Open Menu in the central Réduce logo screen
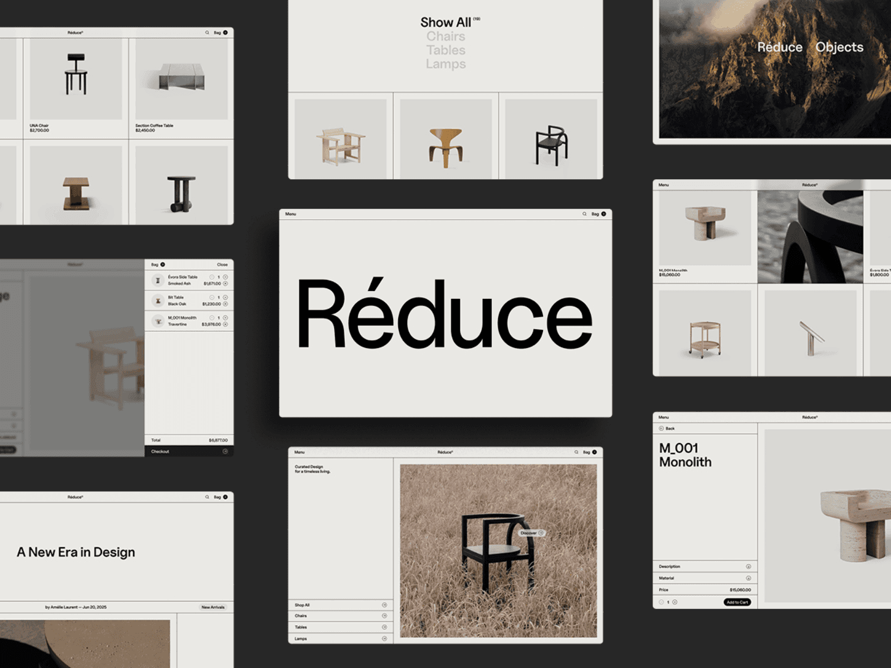The width and height of the screenshot is (891, 668). pyautogui.click(x=291, y=214)
